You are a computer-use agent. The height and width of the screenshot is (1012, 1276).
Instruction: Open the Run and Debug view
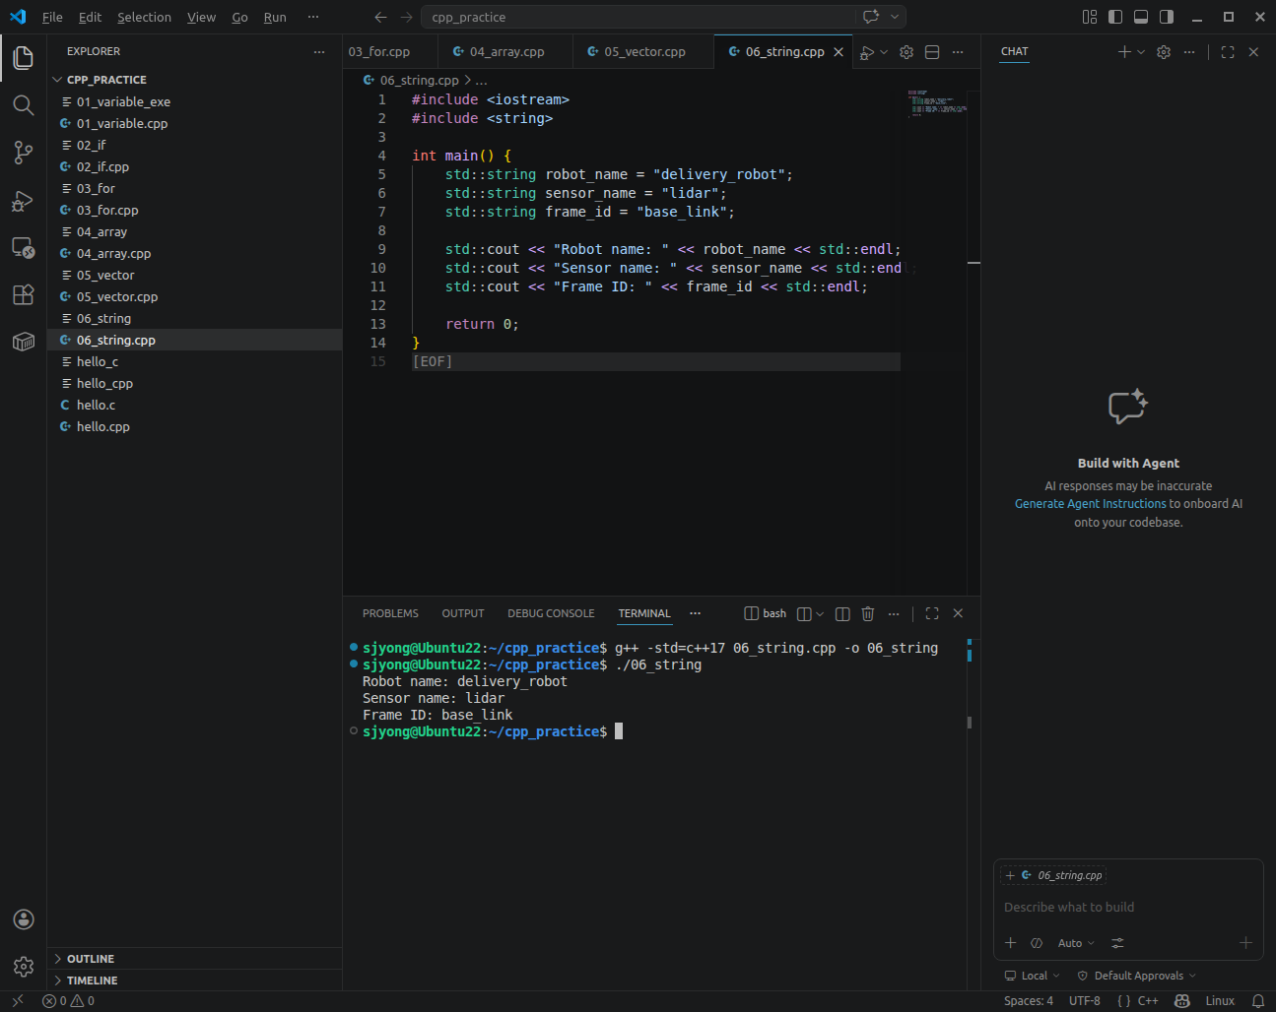(24, 200)
